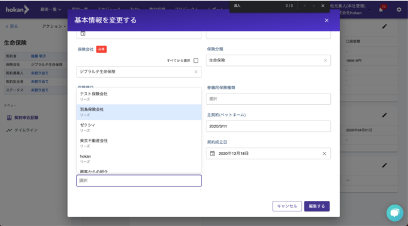Viewport: 408px width, 226px height.
Task: Click 契約申込記録 sidebar icon
Action: [x=9, y=117]
